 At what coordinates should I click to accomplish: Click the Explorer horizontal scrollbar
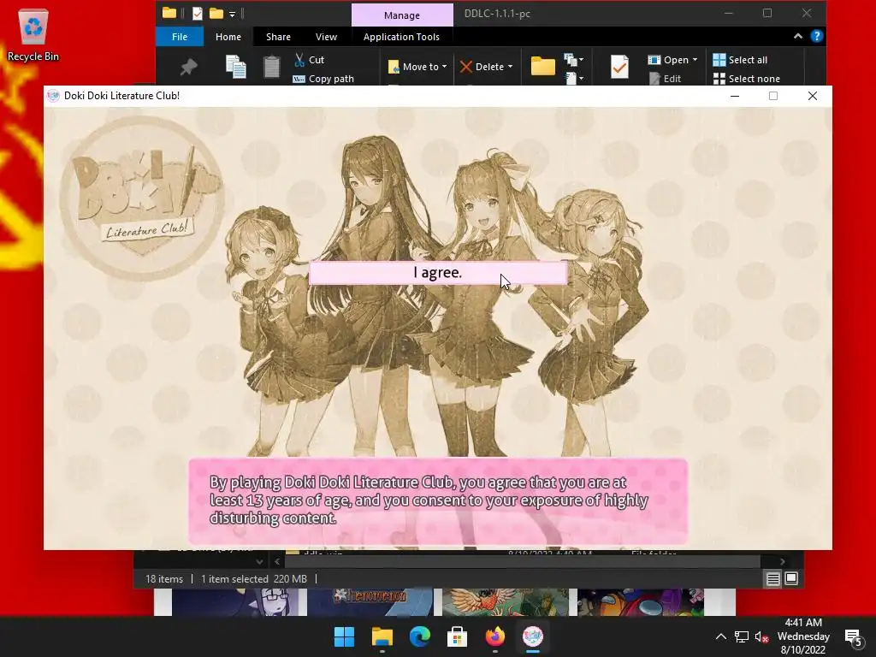click(523, 561)
